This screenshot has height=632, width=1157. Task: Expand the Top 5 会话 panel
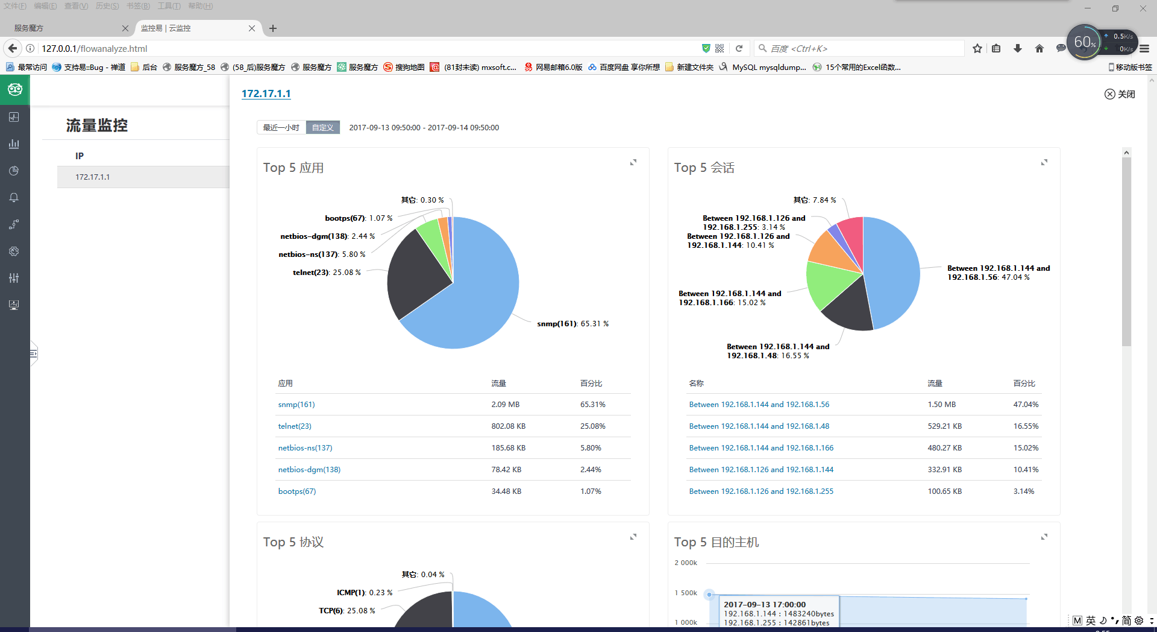pos(1044,162)
